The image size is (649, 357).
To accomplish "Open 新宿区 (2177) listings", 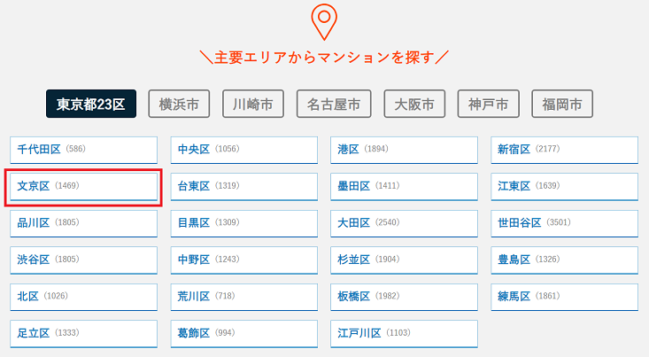I will pos(565,150).
